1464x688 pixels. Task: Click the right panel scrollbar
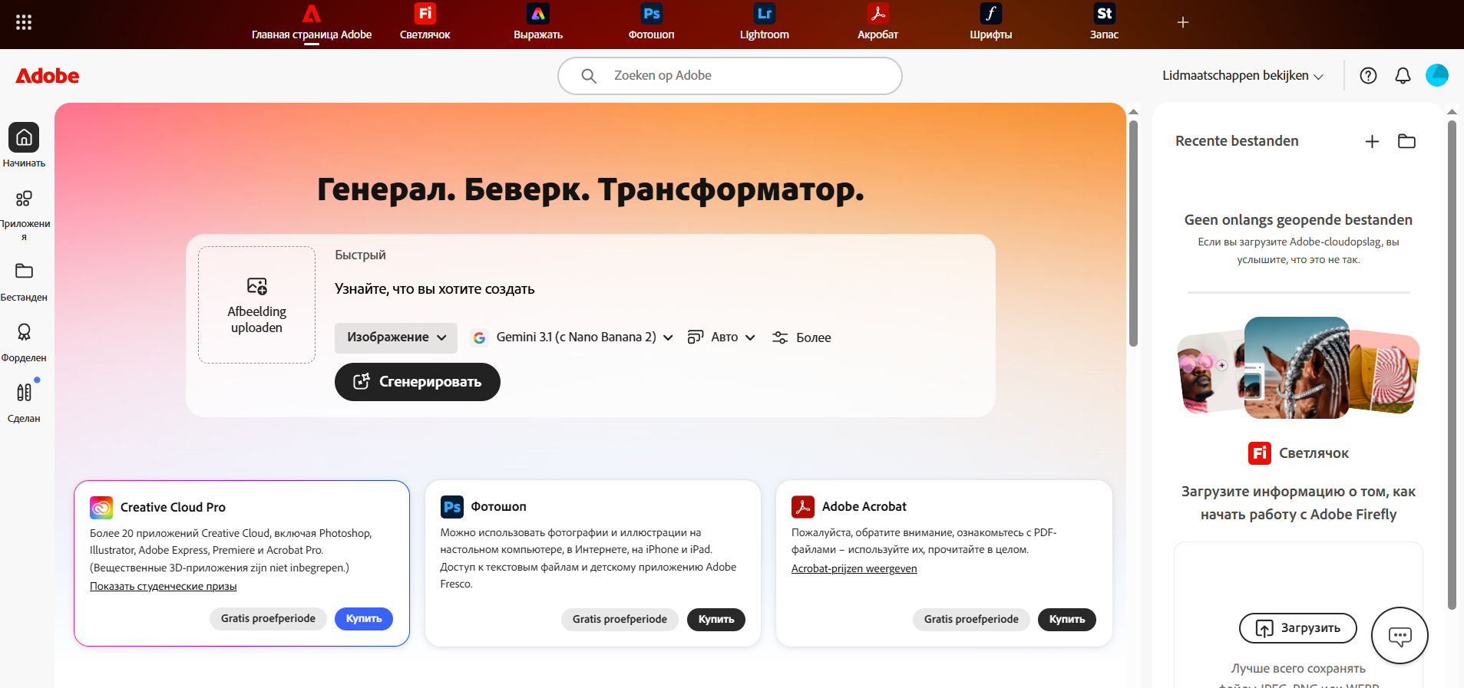tap(1452, 364)
